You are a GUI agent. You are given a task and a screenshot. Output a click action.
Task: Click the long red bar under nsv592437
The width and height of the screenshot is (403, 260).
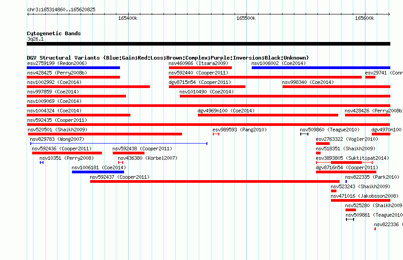215,181
